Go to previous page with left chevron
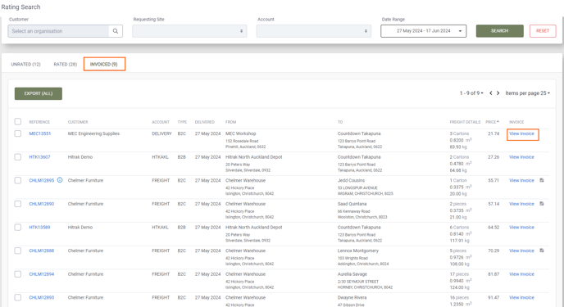This screenshot has height=307, width=564. click(490, 93)
